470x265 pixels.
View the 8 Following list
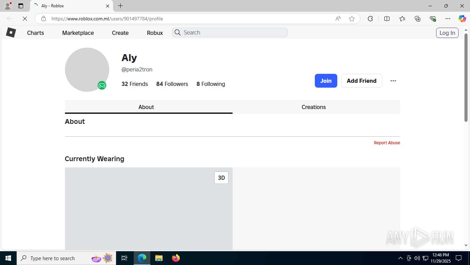211,84
